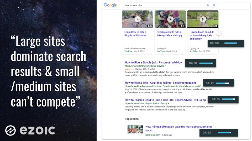Click the 'DA: 71' authority bar
This screenshot has height=141, width=252.
pyautogui.click(x=219, y=83)
